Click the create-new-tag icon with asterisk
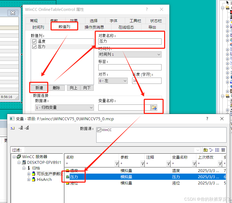This screenshot has height=203, width=232. [x=21, y=128]
